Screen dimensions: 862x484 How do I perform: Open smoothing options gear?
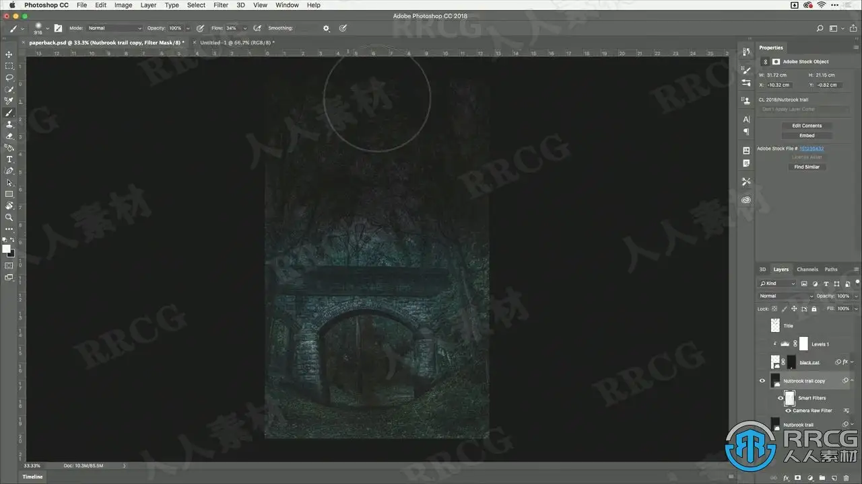327,28
